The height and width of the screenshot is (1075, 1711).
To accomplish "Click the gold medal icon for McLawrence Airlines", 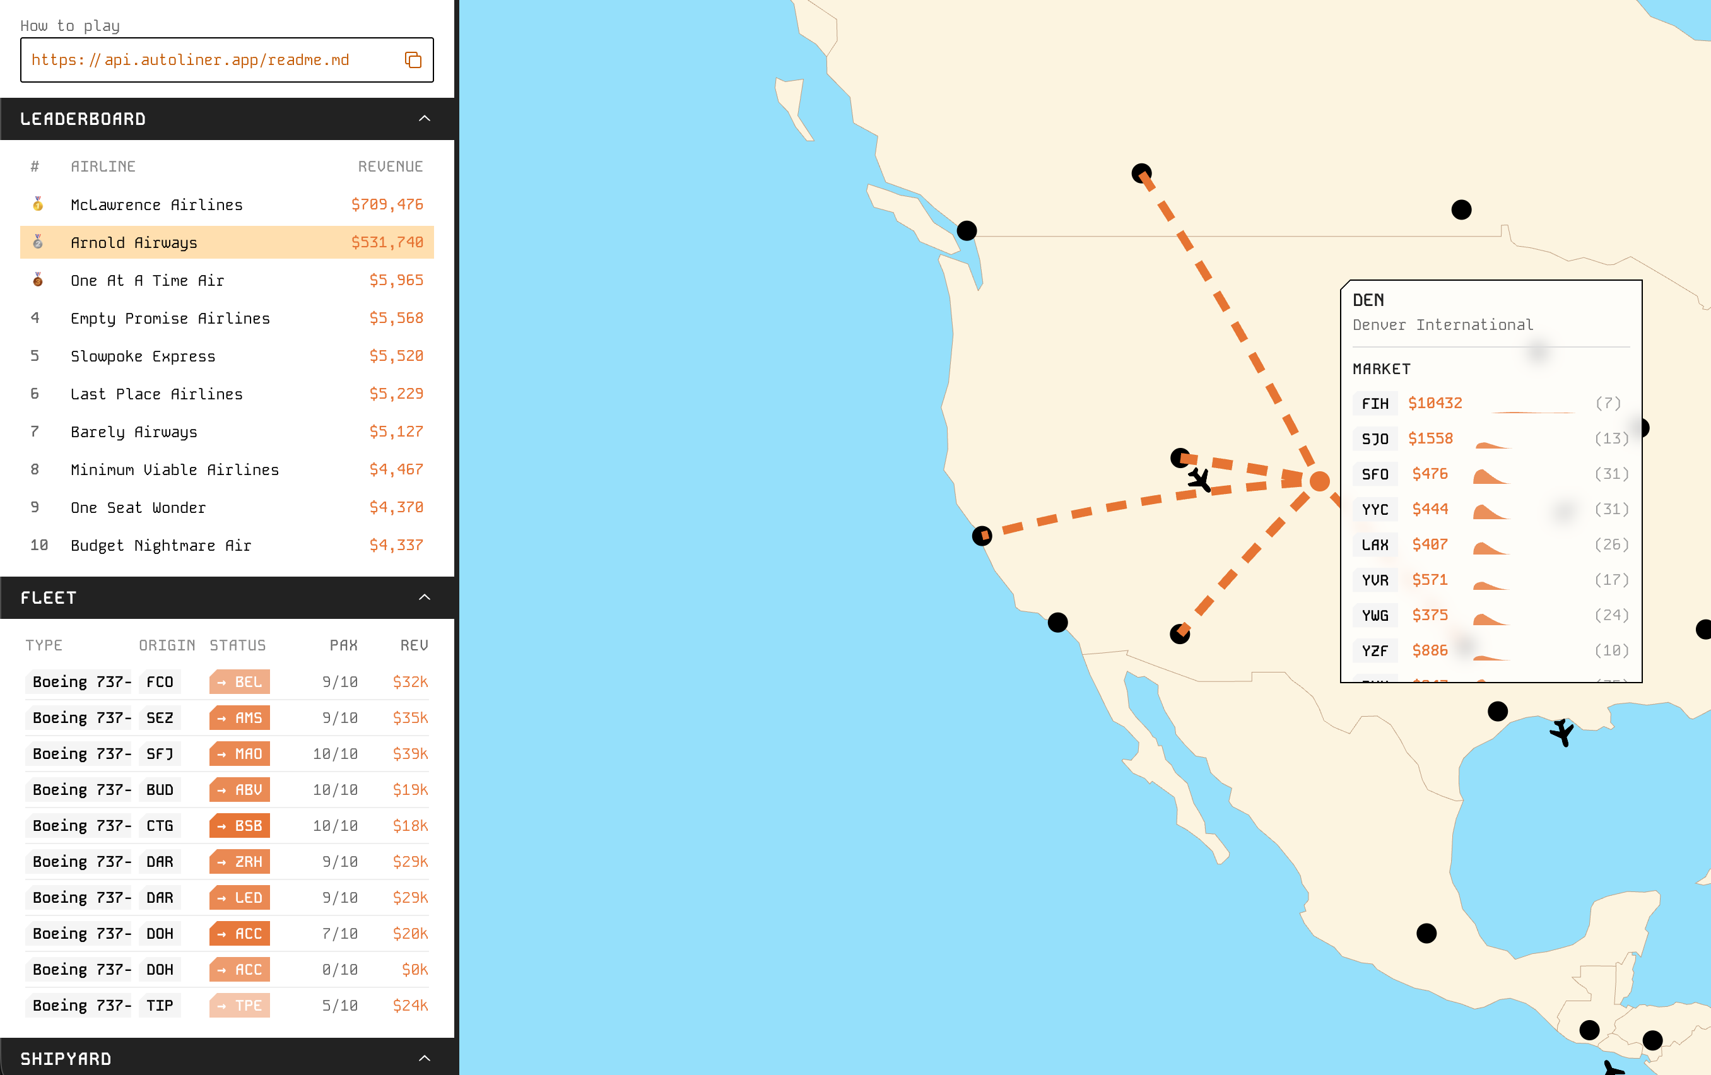I will click(38, 204).
